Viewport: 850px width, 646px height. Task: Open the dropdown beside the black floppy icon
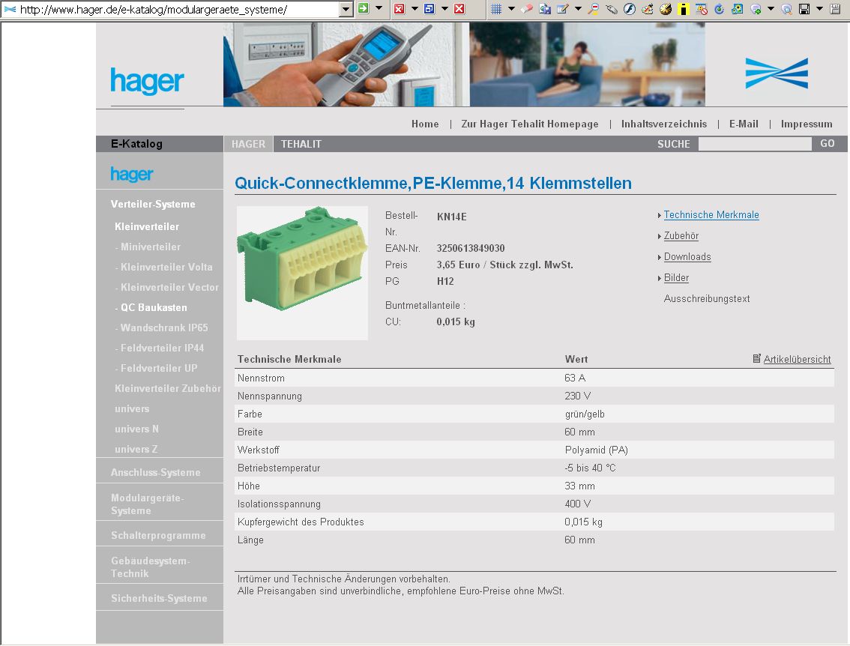click(x=820, y=9)
